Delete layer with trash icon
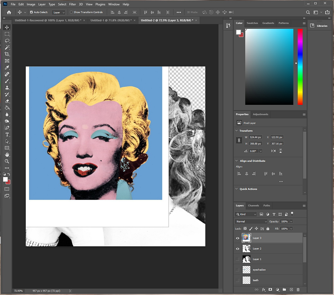The width and height of the screenshot is (334, 295). (298, 289)
